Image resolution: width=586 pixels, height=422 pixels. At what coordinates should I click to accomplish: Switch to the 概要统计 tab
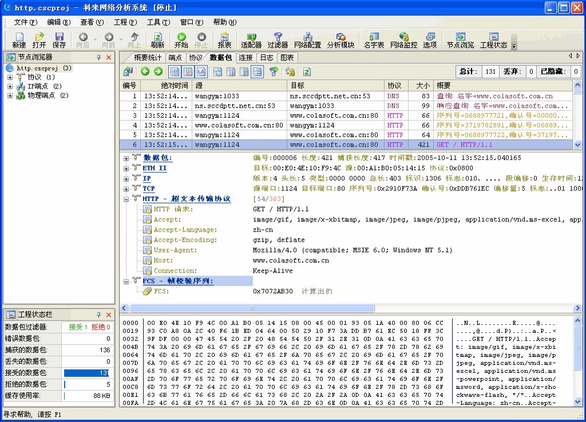click(x=147, y=58)
